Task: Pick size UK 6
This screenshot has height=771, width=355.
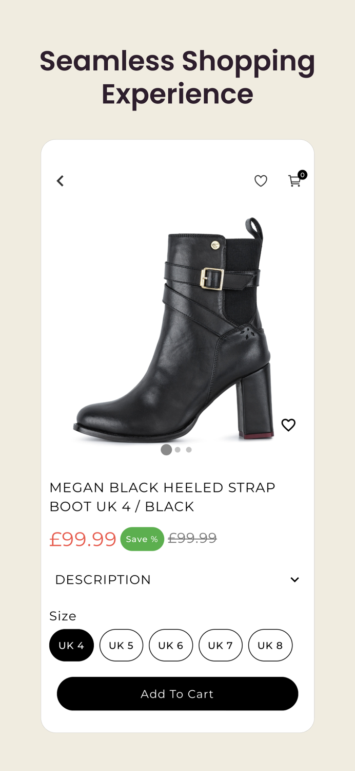Action: coord(171,645)
